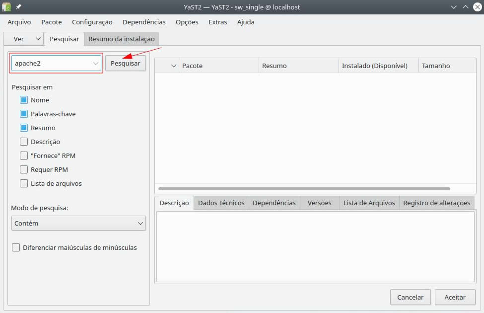Open the Ver dropdown menu

(x=23, y=39)
